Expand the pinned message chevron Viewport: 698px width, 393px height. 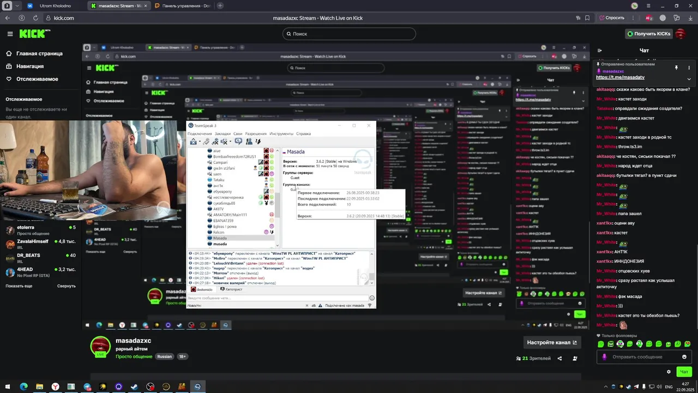pos(689,79)
